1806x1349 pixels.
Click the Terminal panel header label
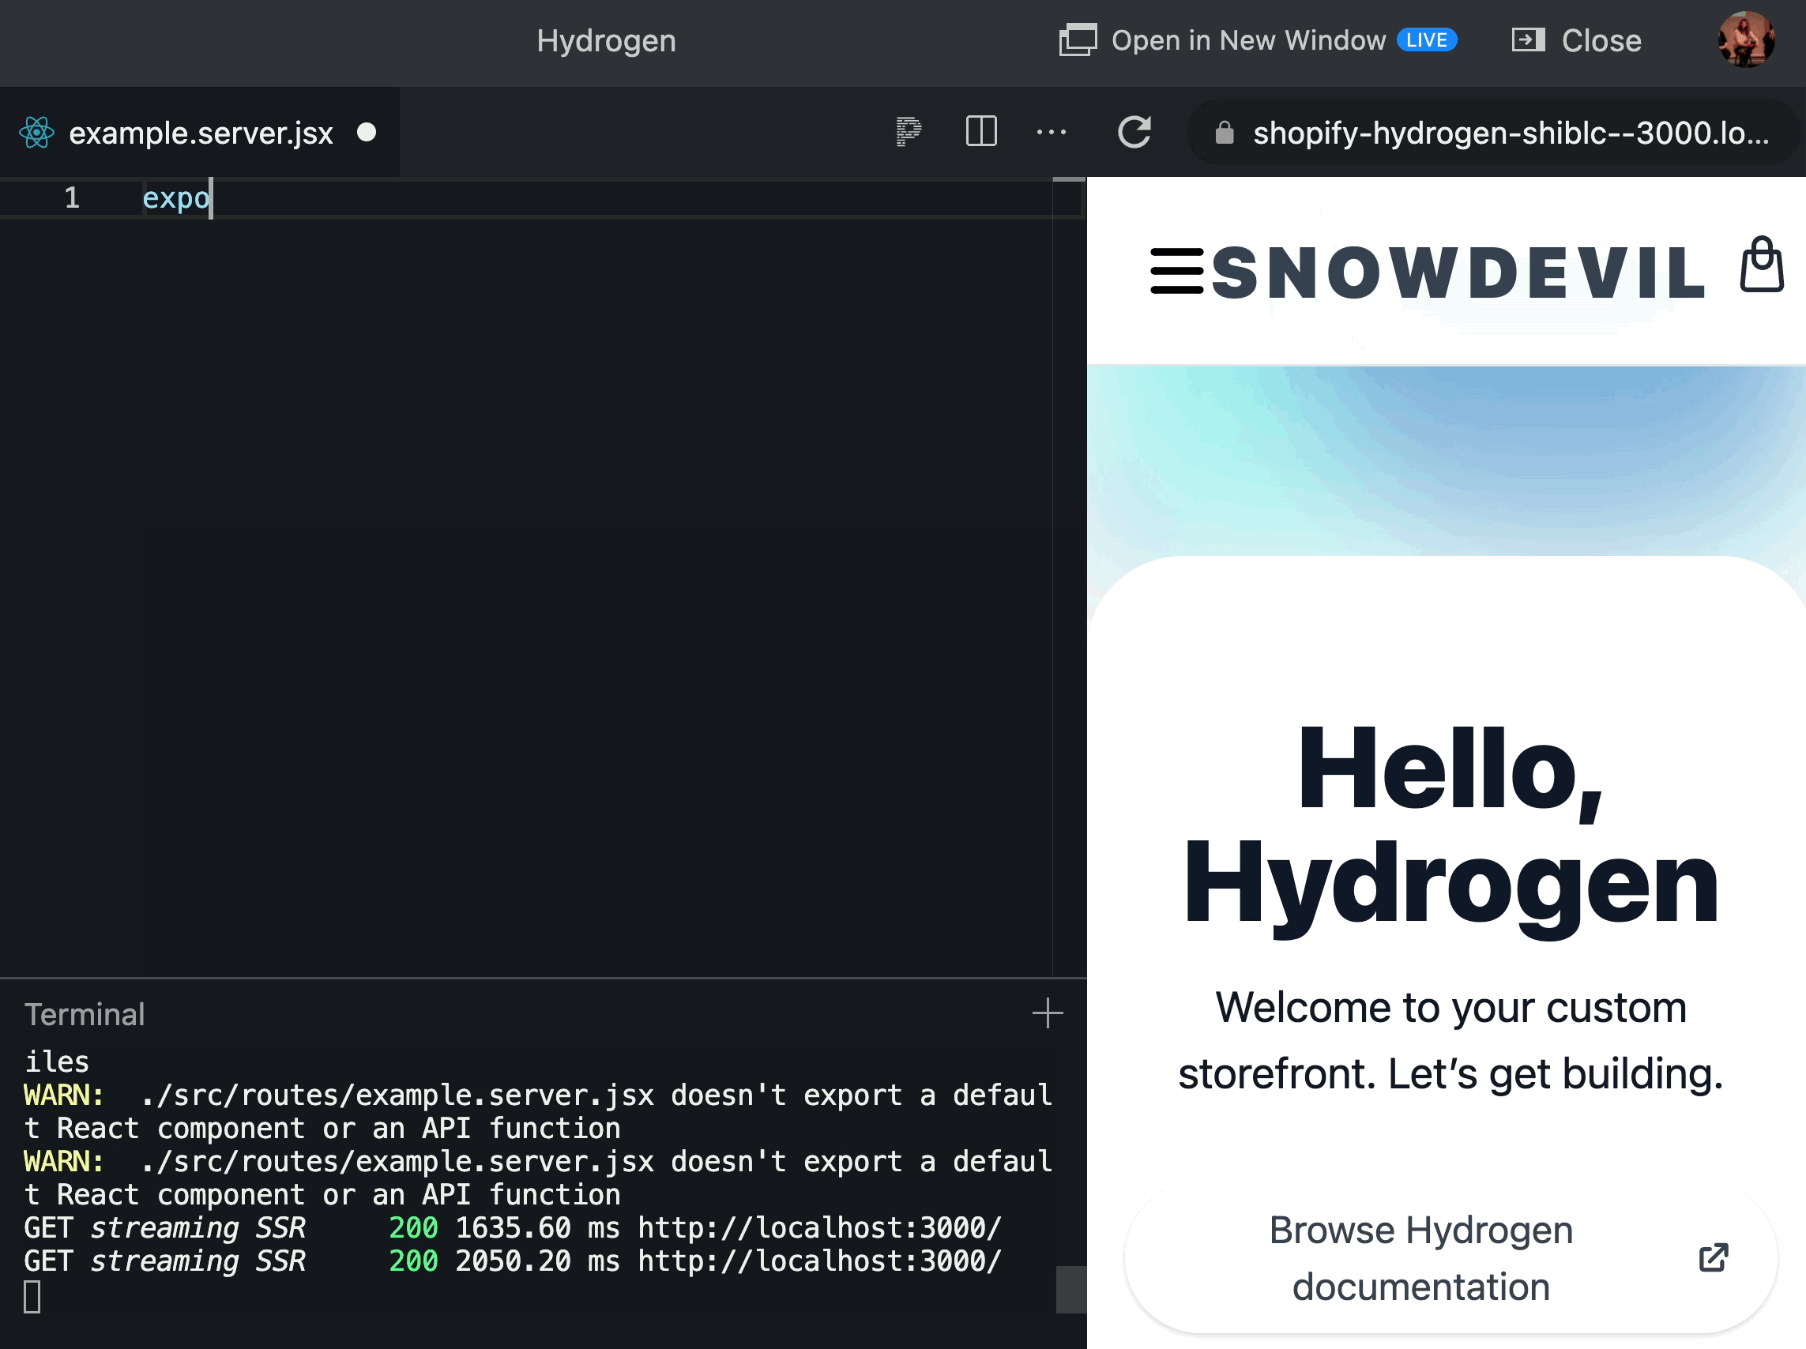point(85,1014)
